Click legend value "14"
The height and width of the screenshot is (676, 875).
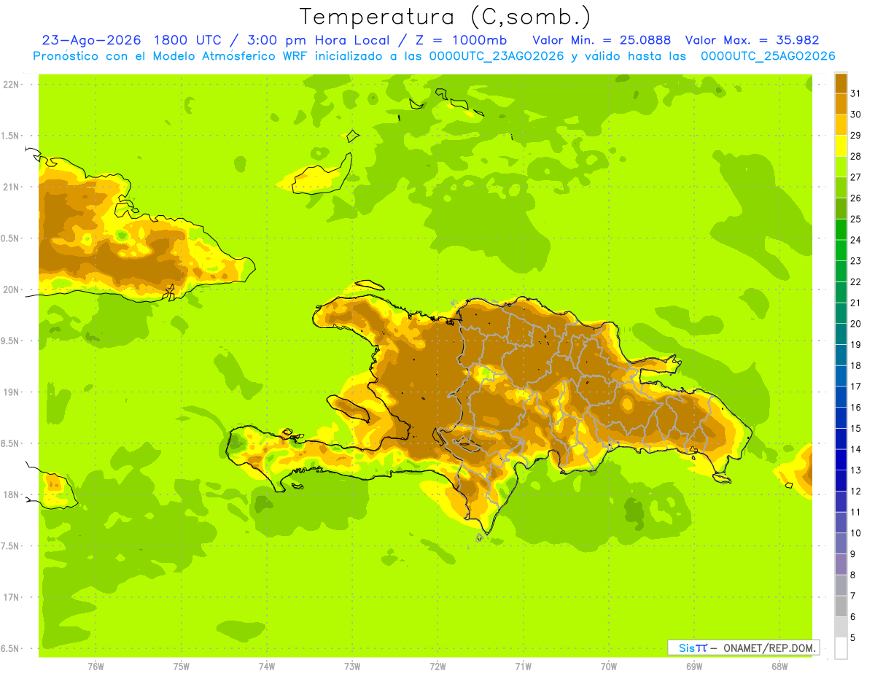click(x=856, y=449)
